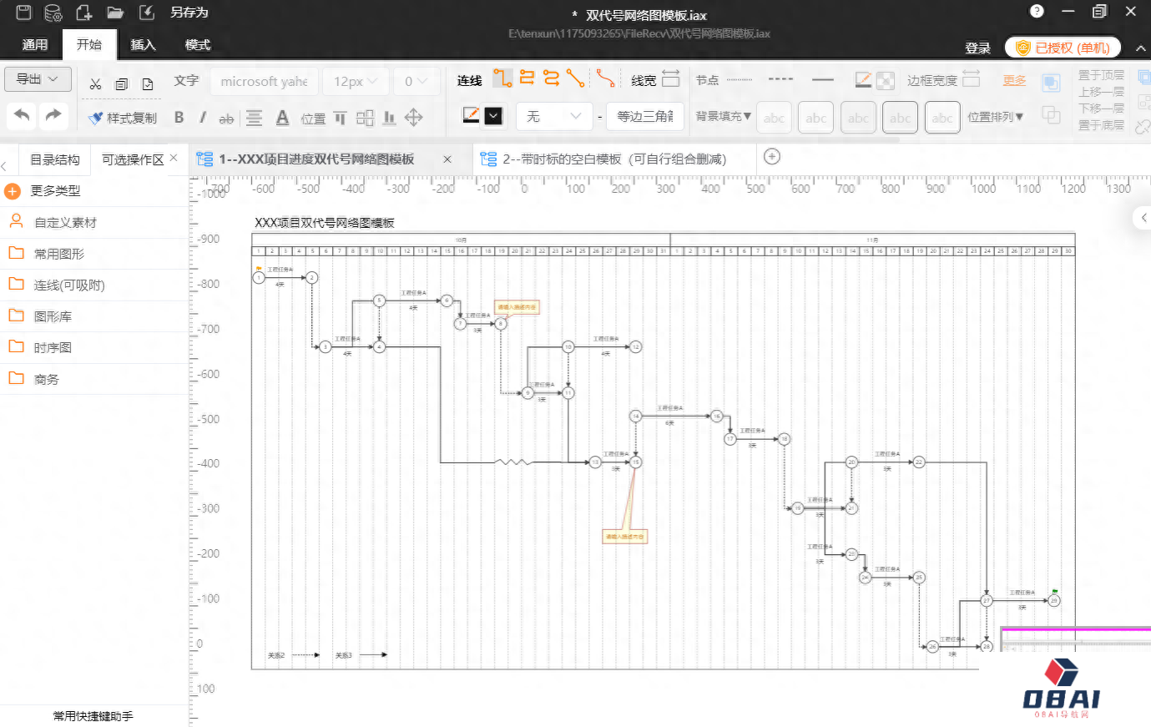Open the 时序图 folder in sidebar
Image resolution: width=1151 pixels, height=727 pixels.
point(53,348)
